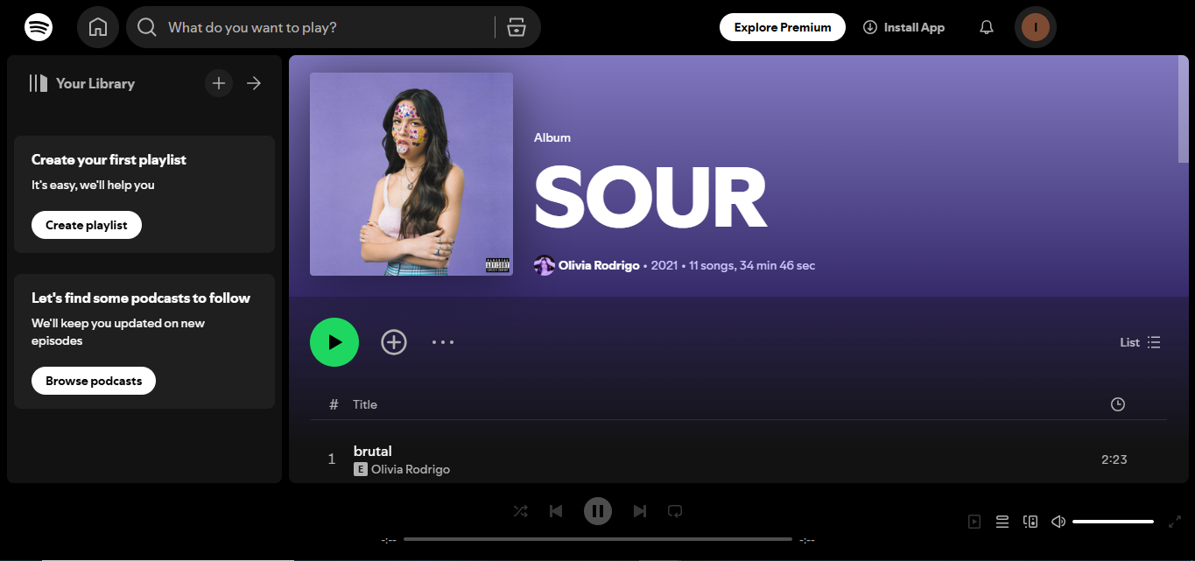Mute audio via speaker icon
The height and width of the screenshot is (561, 1195).
pos(1058,521)
